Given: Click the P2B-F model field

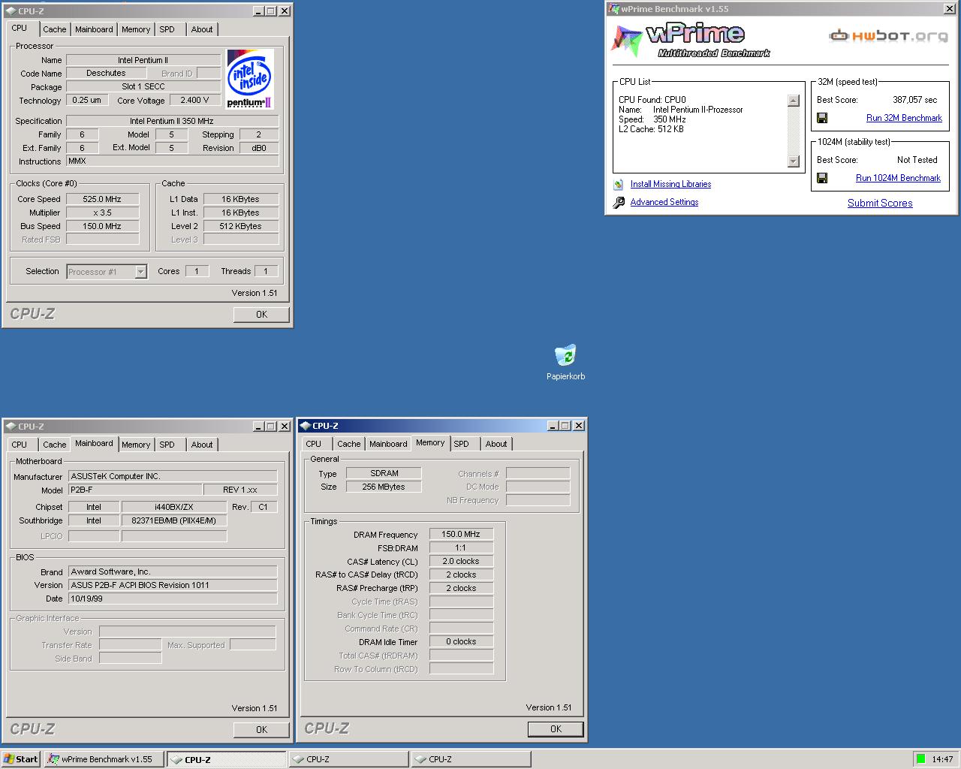Looking at the screenshot, I should [x=135, y=490].
